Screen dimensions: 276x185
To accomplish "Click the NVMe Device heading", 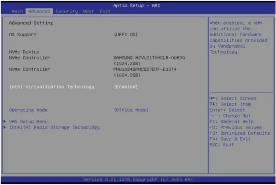I will 24,52.
